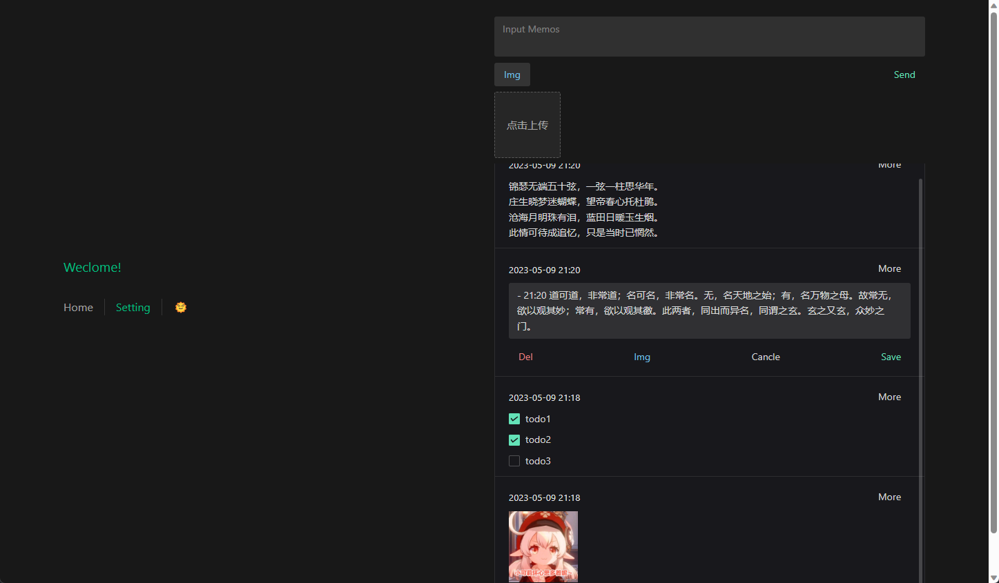Click the 点击上传 upload area

[x=527, y=125]
